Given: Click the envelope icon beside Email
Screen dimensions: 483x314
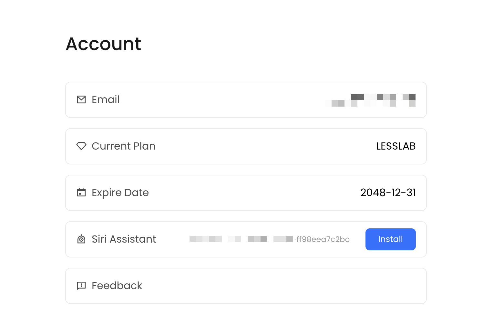Looking at the screenshot, I should click(x=81, y=99).
